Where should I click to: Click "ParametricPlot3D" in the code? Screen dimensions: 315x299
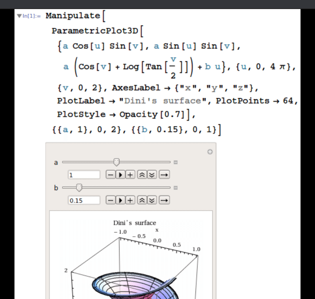click(95, 31)
